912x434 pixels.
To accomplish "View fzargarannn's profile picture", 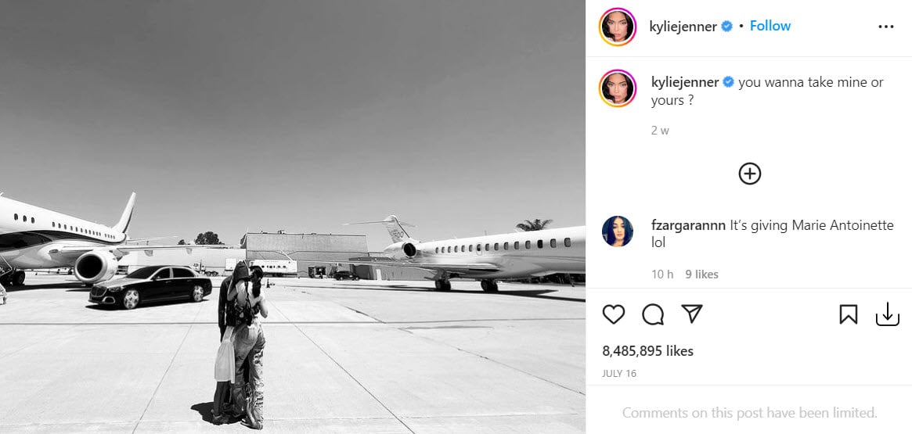I will [x=617, y=231].
